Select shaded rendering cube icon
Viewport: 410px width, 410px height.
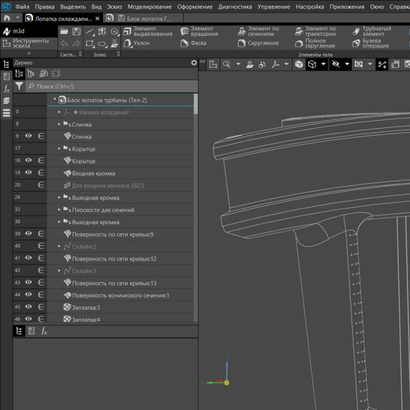(299, 64)
